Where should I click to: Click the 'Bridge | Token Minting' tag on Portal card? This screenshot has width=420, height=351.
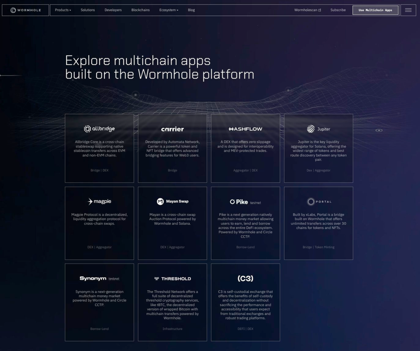click(x=318, y=247)
